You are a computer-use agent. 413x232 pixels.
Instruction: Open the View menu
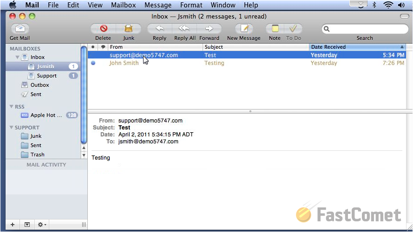(x=95, y=5)
